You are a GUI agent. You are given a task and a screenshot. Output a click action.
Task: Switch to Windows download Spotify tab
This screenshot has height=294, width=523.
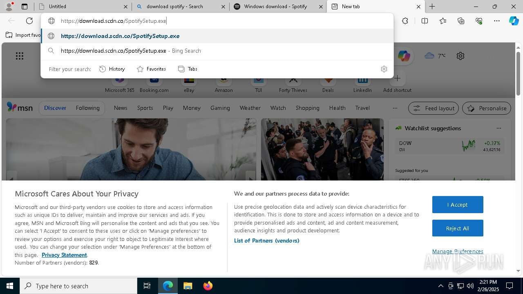[x=278, y=7]
